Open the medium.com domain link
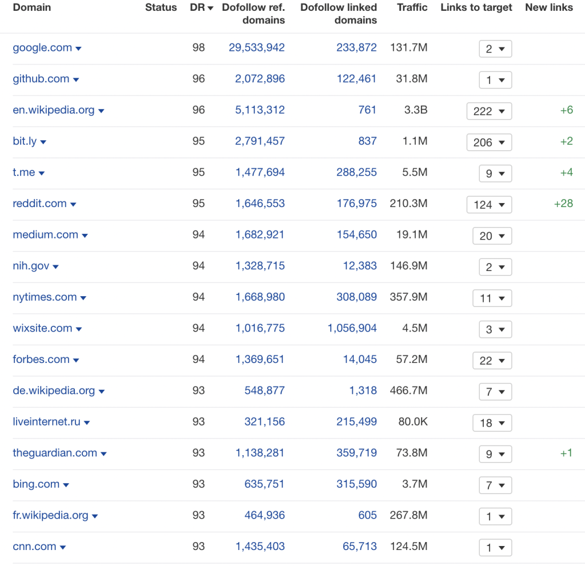 click(x=46, y=235)
